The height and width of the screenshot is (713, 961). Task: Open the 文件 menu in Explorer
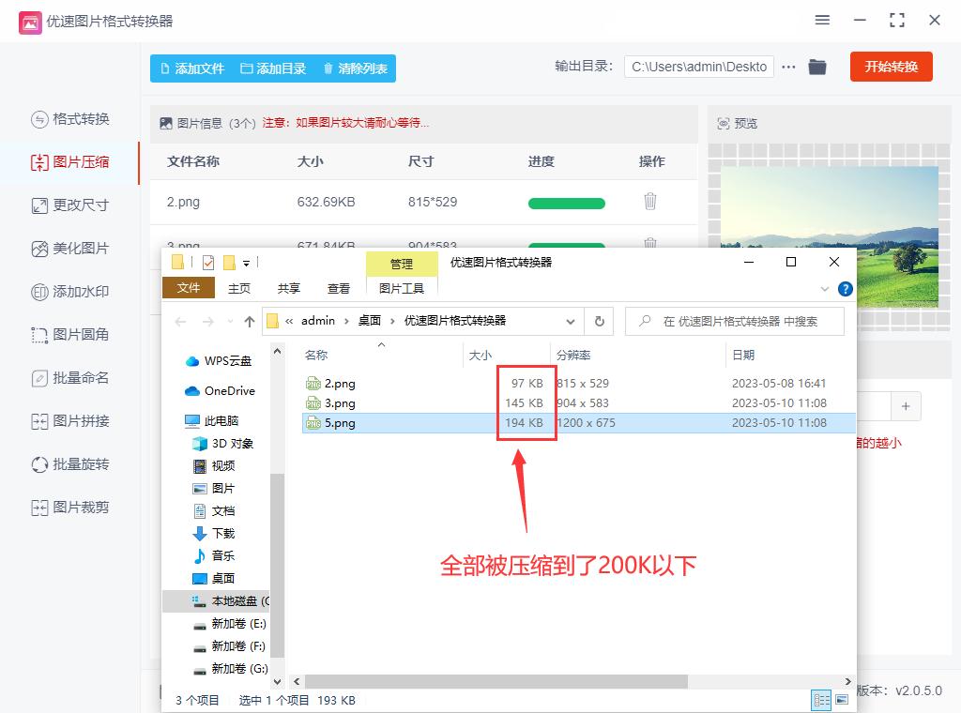[188, 288]
